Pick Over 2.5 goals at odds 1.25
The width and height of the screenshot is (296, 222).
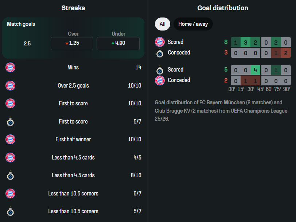[x=72, y=43]
